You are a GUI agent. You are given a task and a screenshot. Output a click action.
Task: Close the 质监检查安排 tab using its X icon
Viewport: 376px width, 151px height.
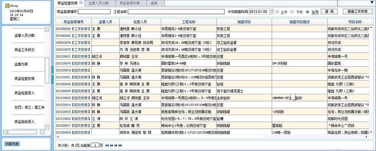[x=81, y=2]
